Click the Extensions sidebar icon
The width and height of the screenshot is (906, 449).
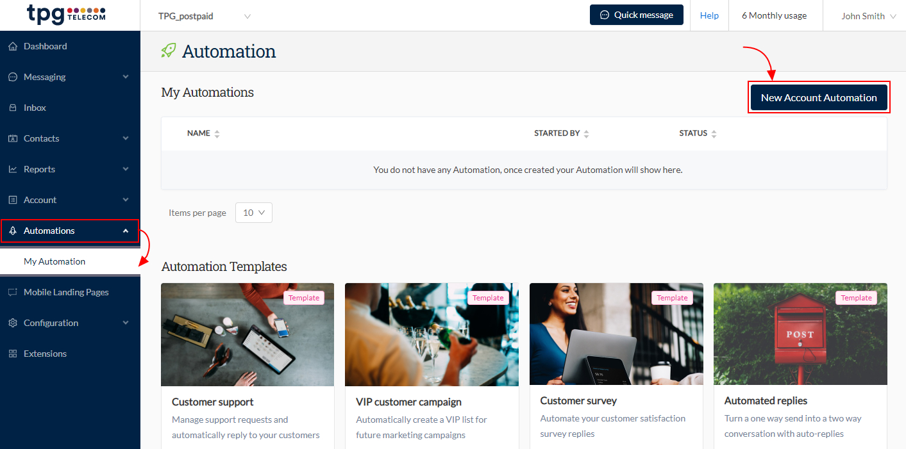[x=13, y=353]
